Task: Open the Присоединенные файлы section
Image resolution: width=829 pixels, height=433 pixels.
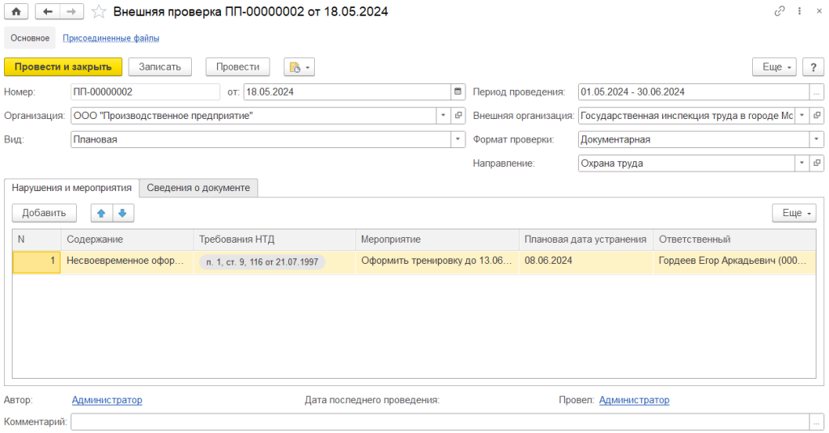Action: point(111,38)
